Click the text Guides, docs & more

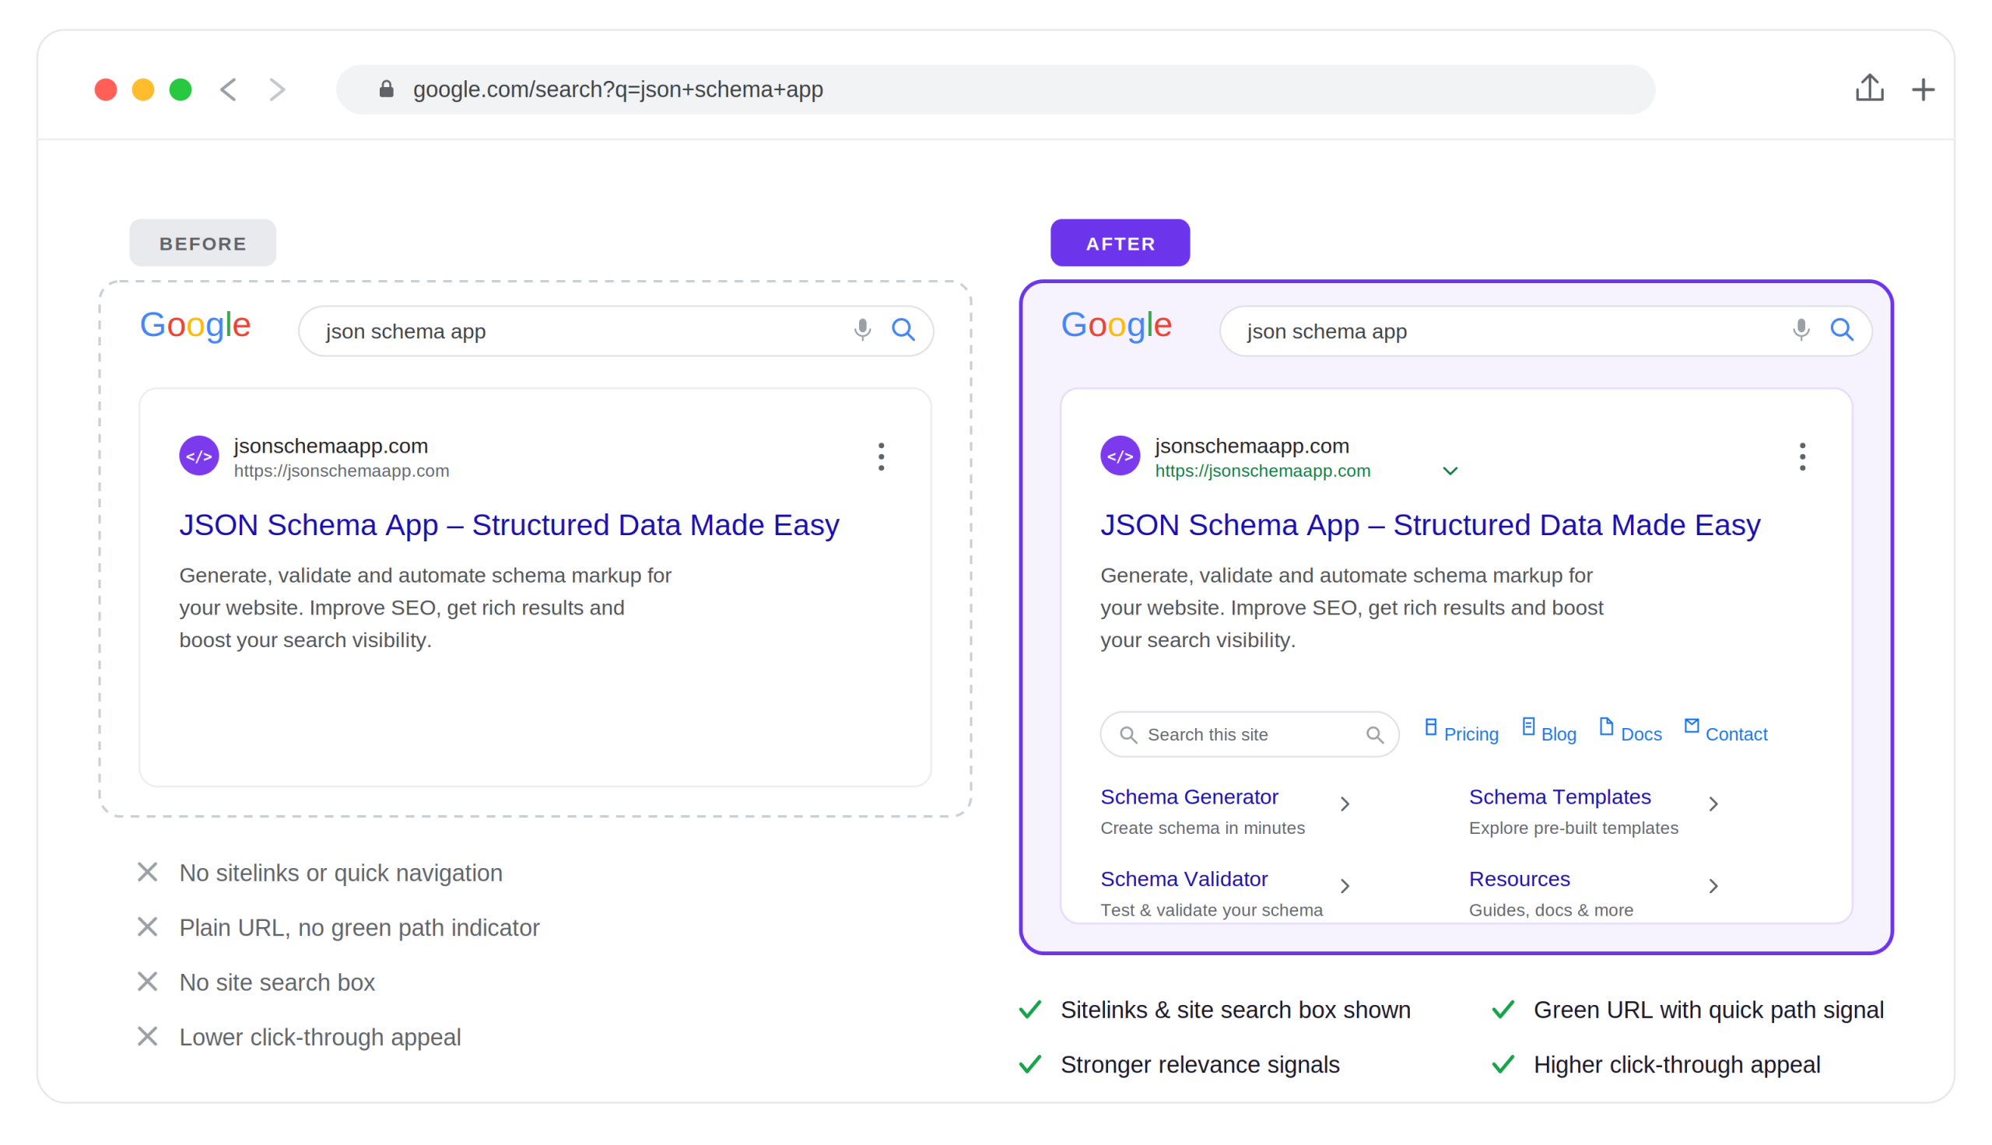pyautogui.click(x=1551, y=910)
